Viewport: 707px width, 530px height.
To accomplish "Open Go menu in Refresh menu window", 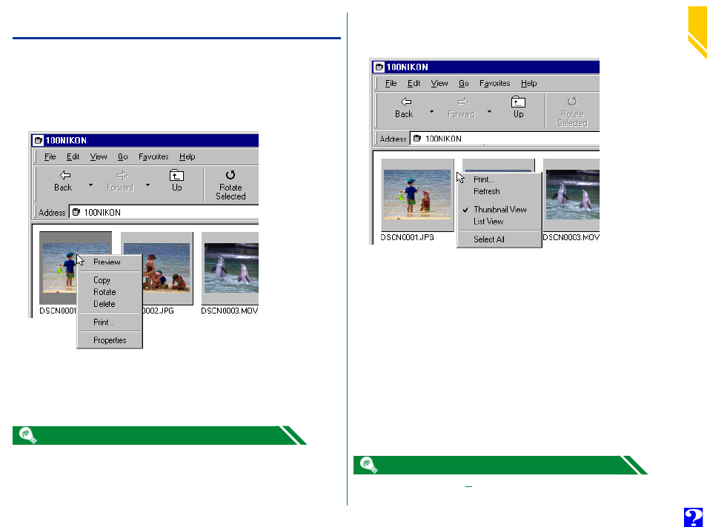I will click(463, 83).
